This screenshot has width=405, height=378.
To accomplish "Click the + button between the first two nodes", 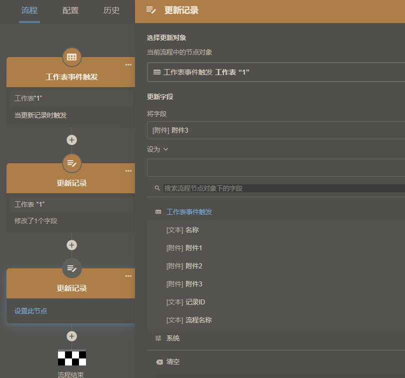I will pos(71,140).
